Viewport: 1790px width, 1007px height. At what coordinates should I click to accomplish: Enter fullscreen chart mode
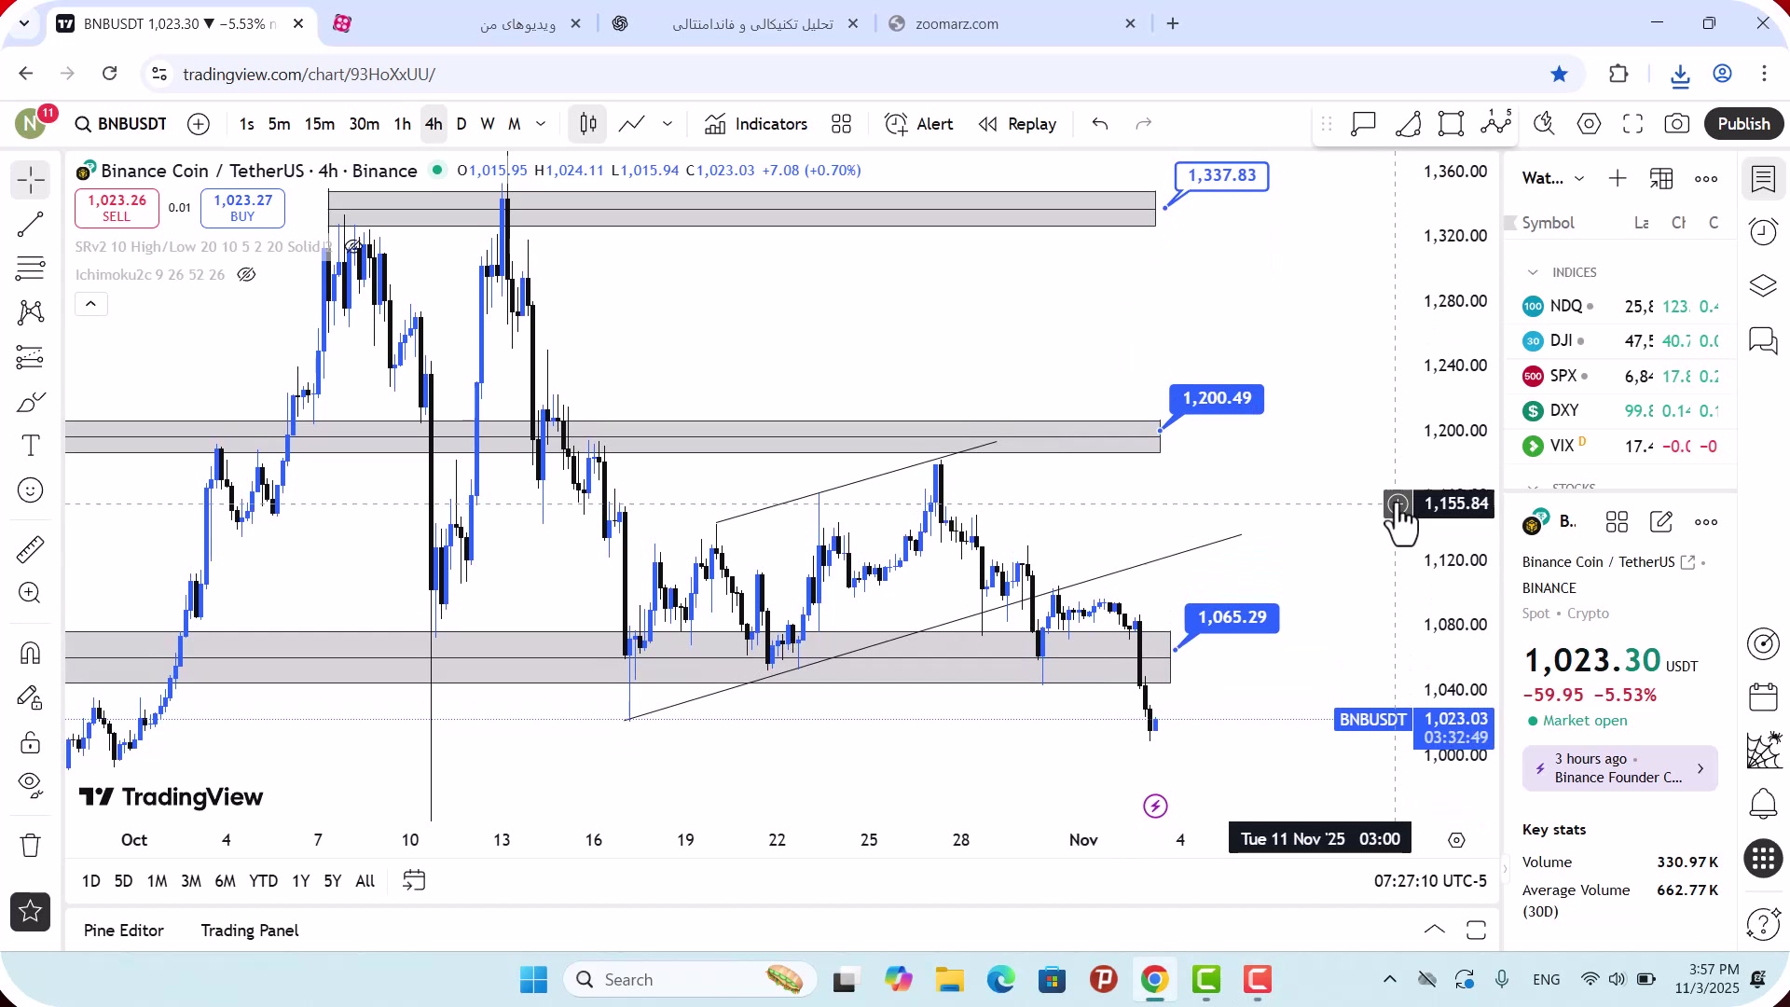click(1633, 124)
